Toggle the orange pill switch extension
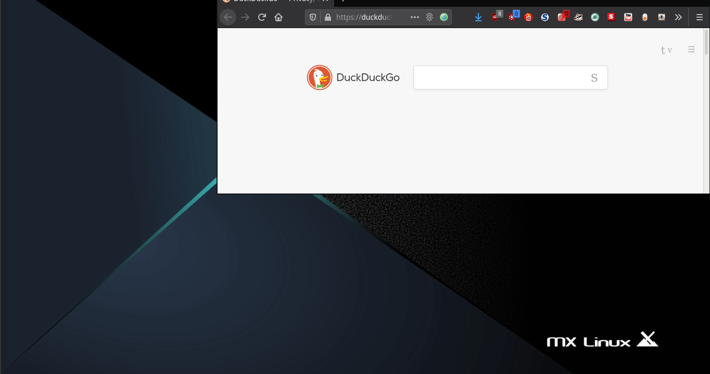The height and width of the screenshot is (374, 710). point(645,17)
